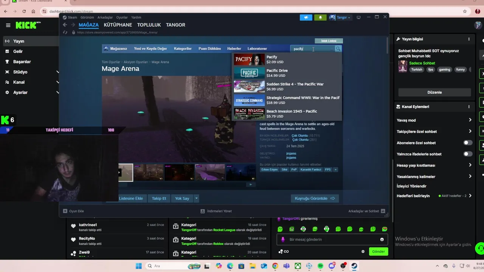Click Steam Big Picture monitor icon
This screenshot has height=272, width=484.
(x=358, y=17)
